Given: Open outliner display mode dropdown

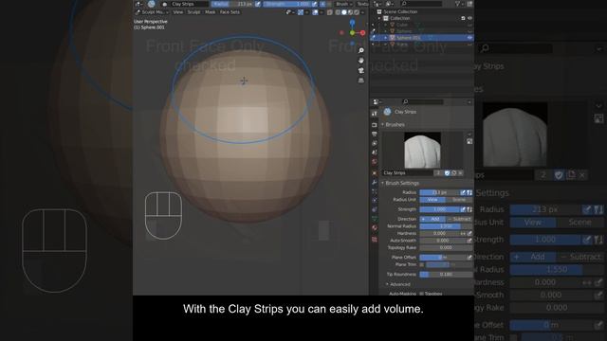Looking at the screenshot, I should point(390,4).
